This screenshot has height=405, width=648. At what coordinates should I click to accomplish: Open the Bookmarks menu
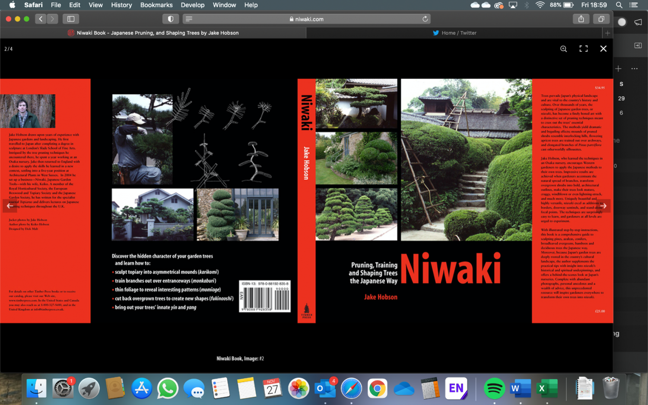[156, 5]
